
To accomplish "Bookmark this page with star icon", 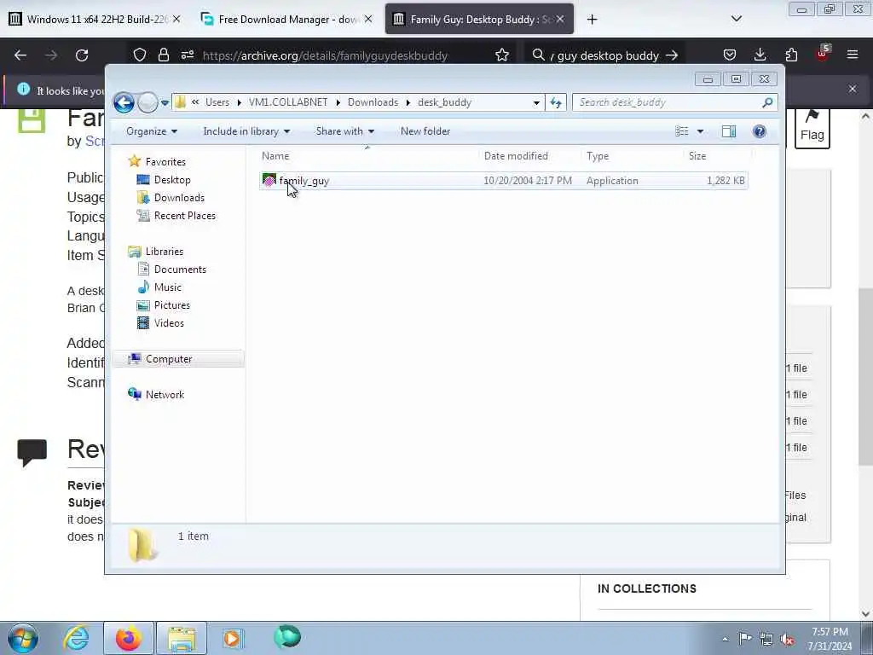I will tap(501, 55).
